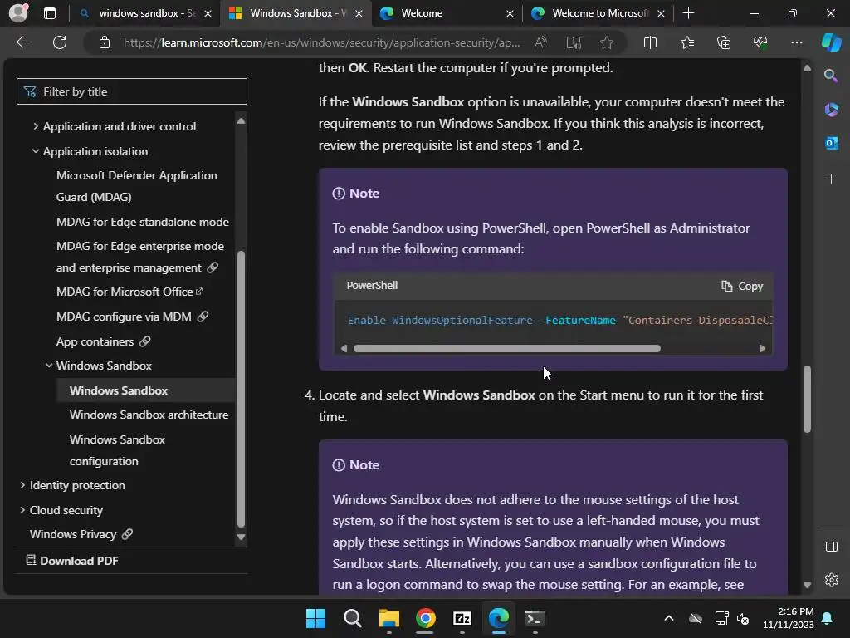
Task: Click table of contents scroll down arrow
Action: coord(242,537)
